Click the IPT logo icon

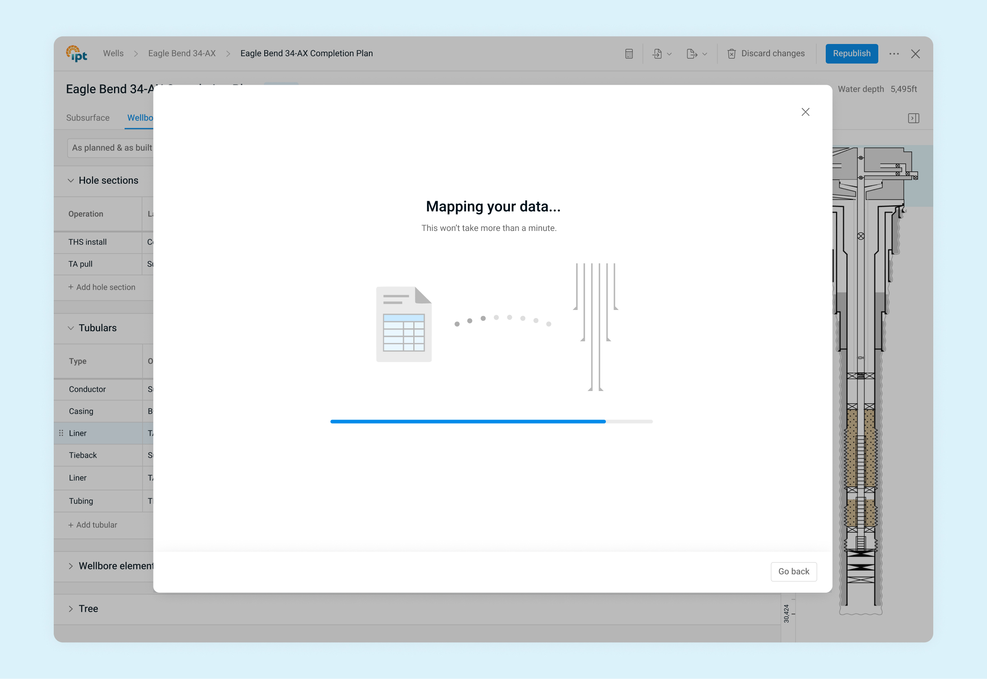[77, 54]
